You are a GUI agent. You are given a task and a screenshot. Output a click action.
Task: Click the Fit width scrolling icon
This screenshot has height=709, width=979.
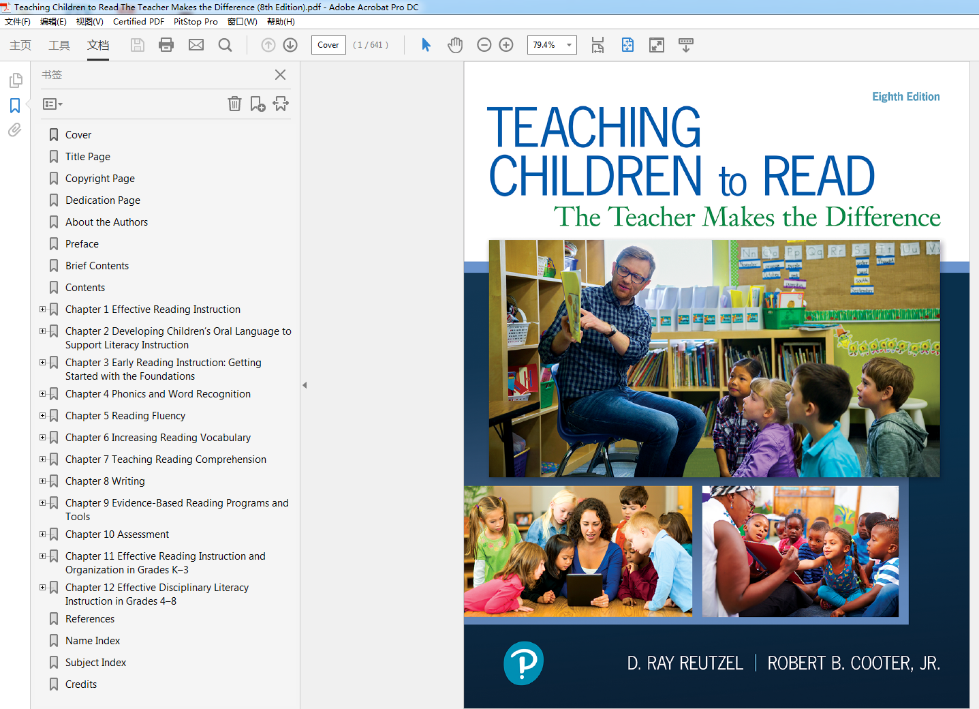[x=597, y=45]
